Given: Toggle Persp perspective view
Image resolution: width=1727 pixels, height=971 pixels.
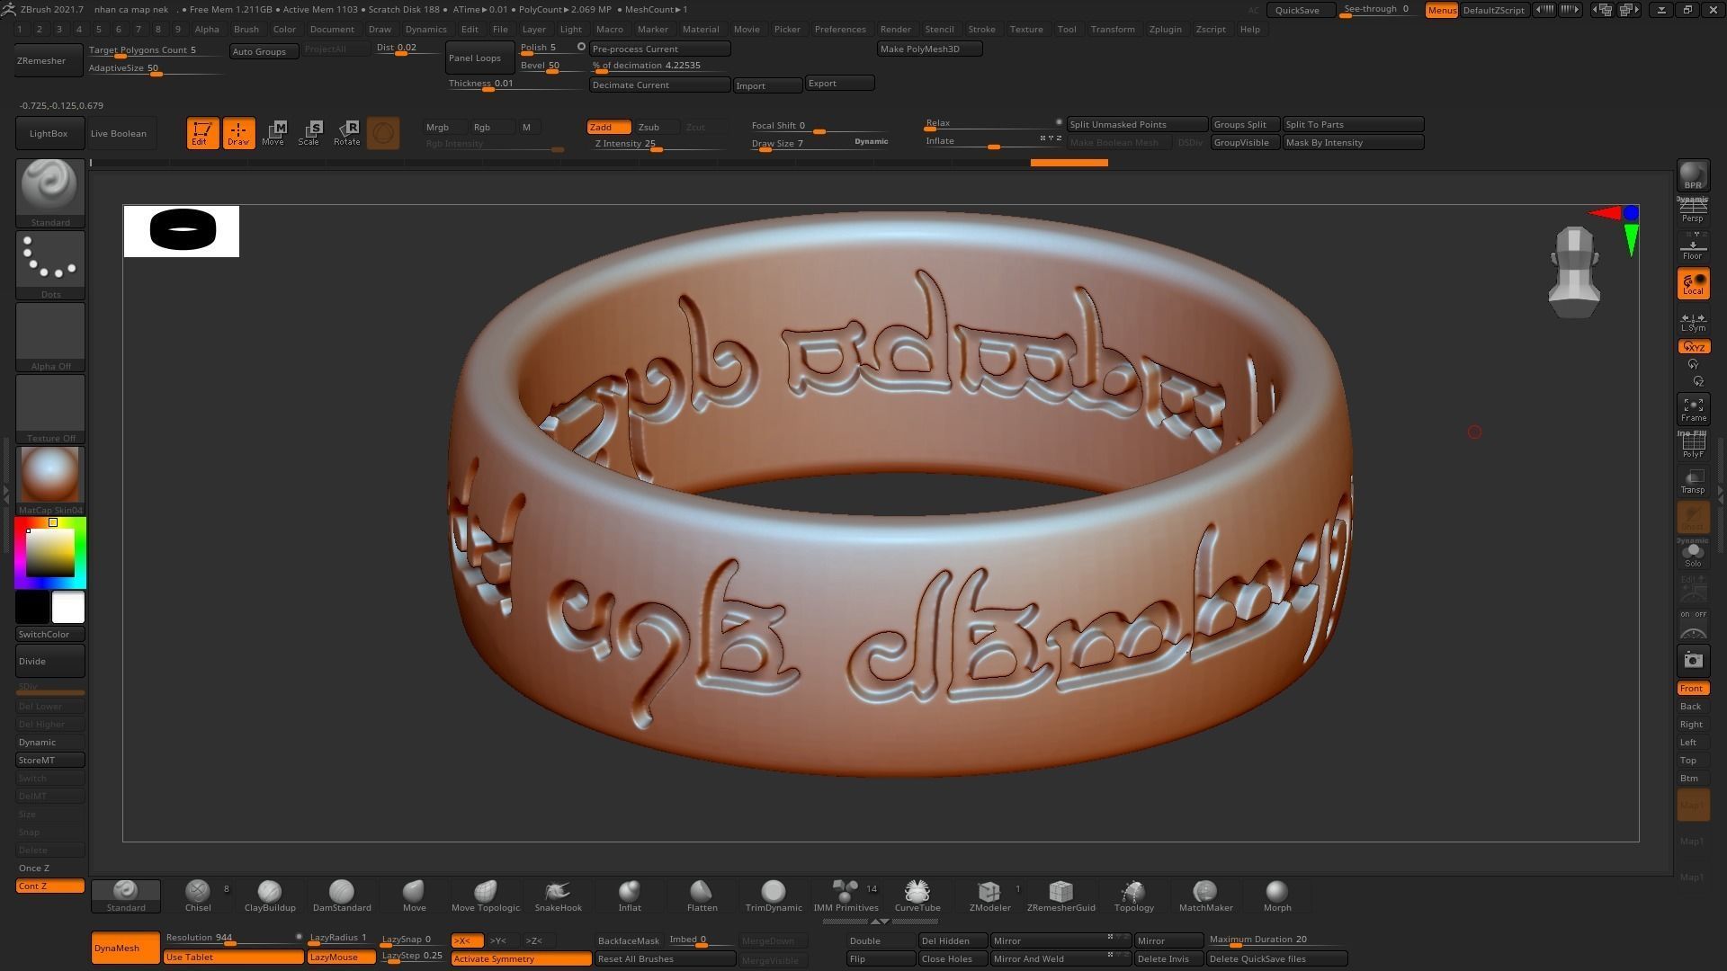Looking at the screenshot, I should pyautogui.click(x=1693, y=210).
